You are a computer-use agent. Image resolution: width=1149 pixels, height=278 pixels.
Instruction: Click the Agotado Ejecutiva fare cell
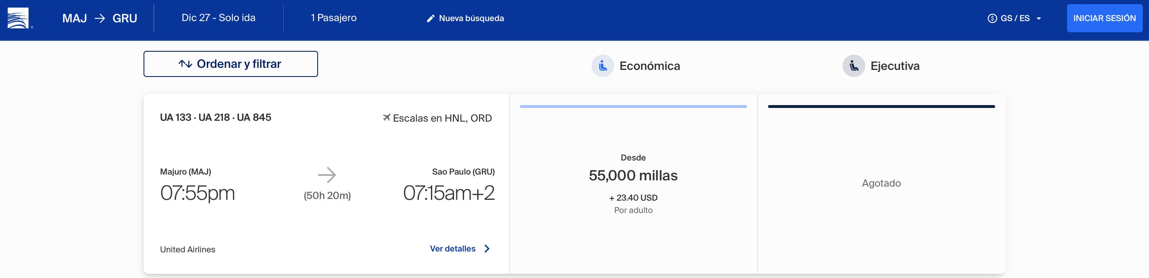click(881, 184)
